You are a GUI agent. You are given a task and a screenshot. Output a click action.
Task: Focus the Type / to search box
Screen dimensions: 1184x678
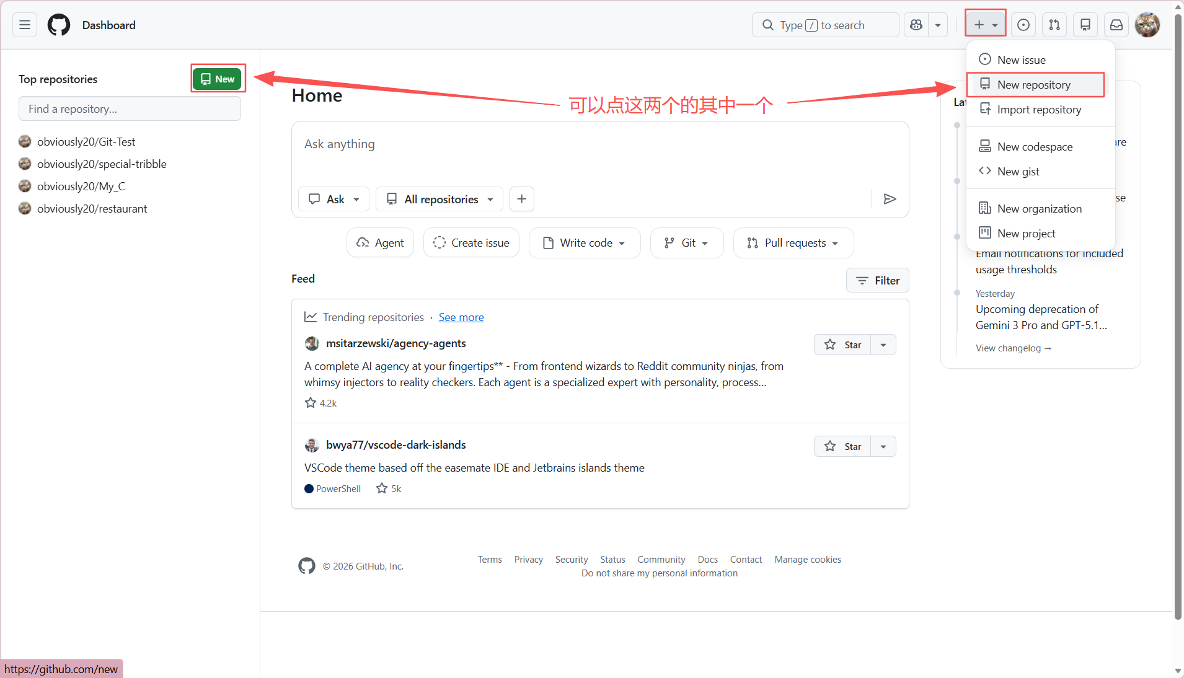tap(825, 25)
